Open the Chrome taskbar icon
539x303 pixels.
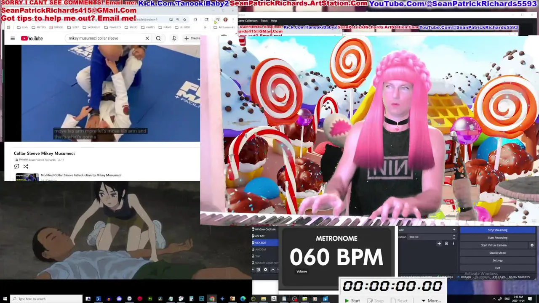(212, 299)
